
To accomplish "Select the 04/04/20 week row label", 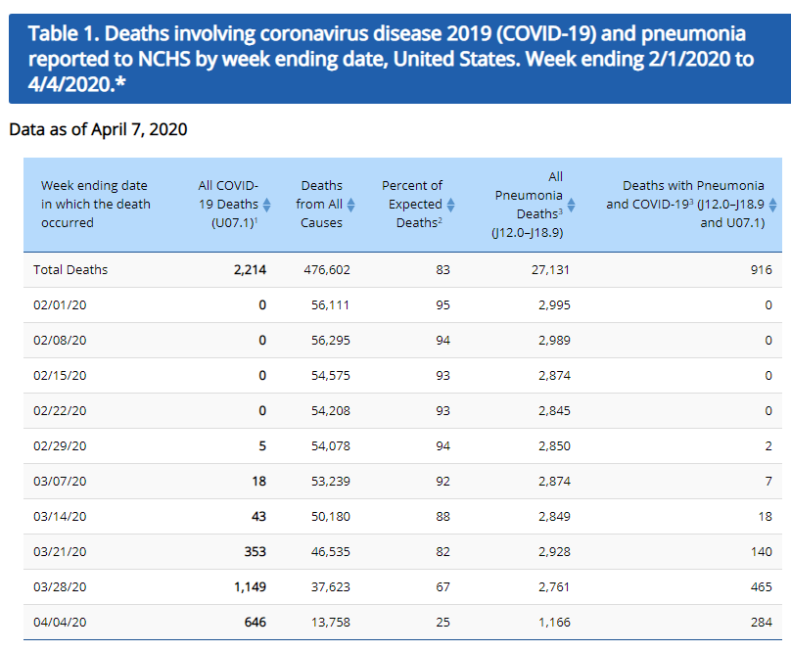I will [61, 622].
